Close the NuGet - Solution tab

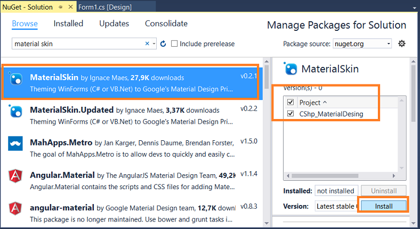pos(71,7)
